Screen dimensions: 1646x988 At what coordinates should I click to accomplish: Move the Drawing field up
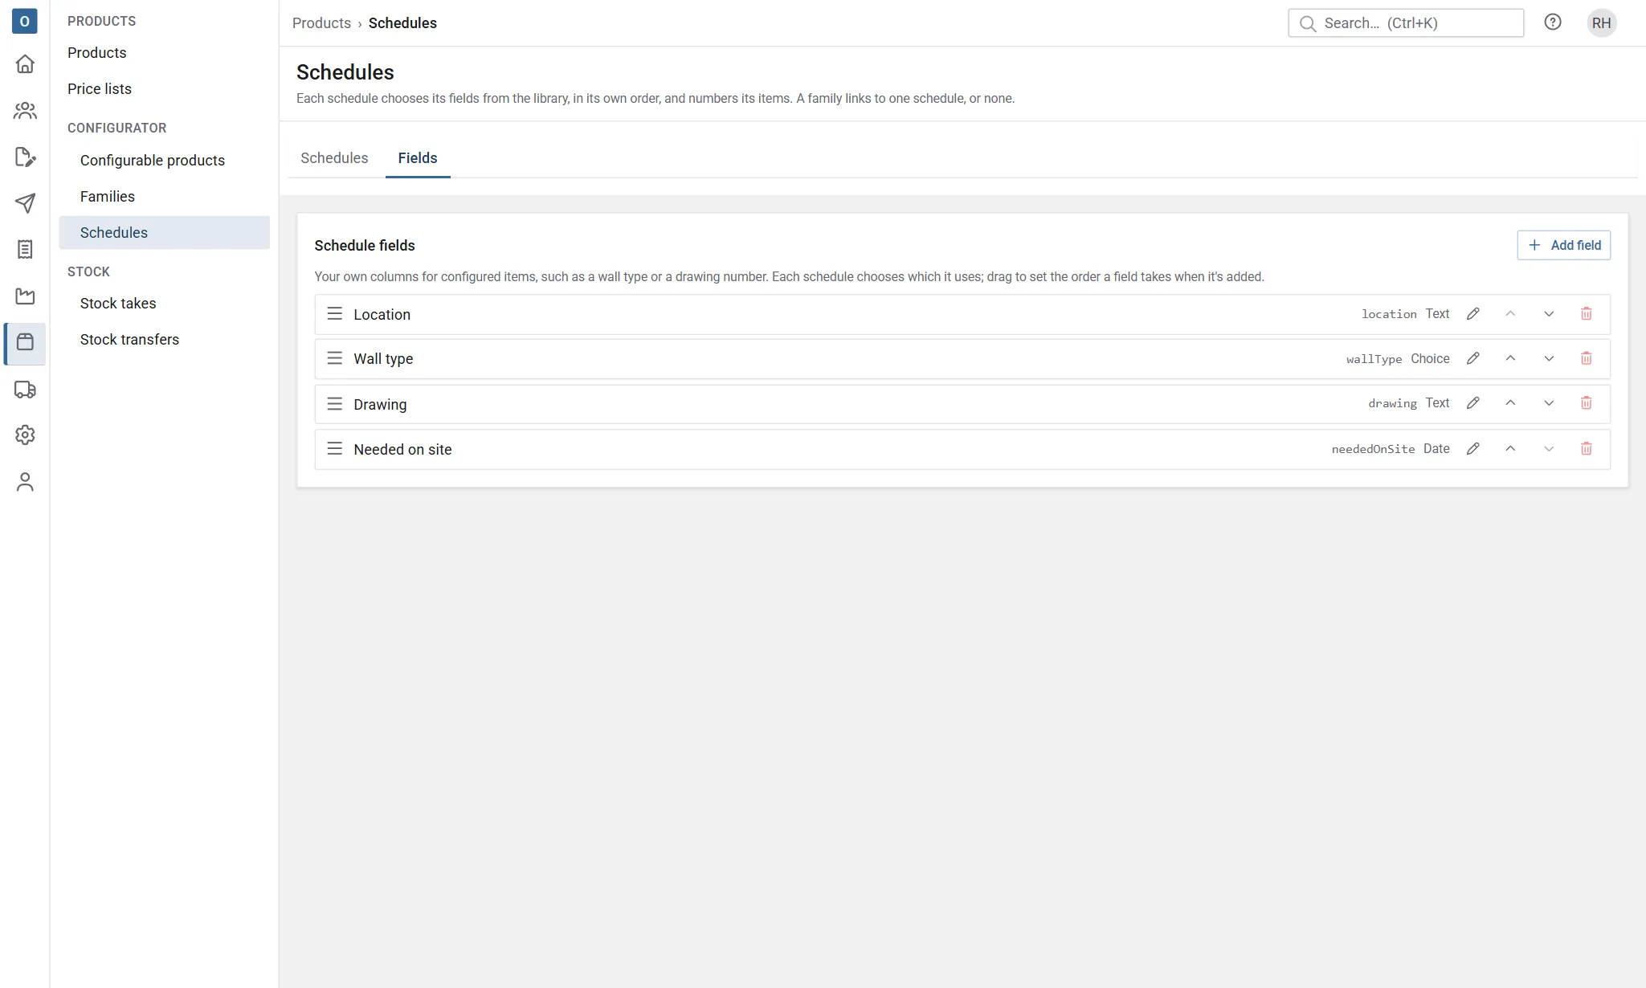pyautogui.click(x=1510, y=403)
